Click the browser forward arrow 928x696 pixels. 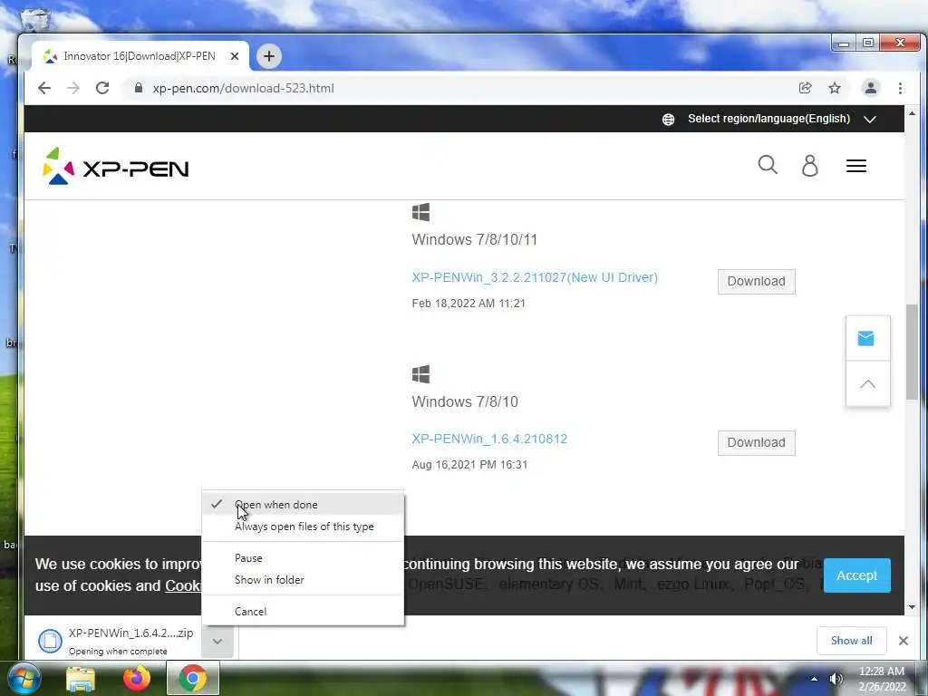point(73,88)
